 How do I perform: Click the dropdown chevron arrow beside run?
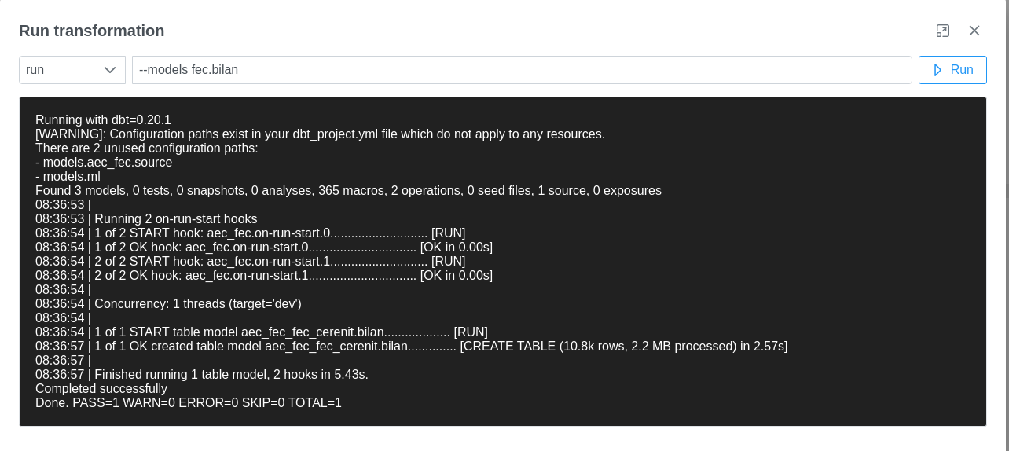pos(110,70)
